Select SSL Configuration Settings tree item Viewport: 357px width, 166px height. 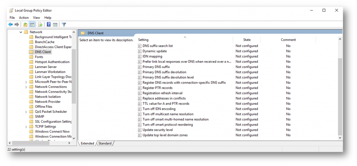pos(53,122)
